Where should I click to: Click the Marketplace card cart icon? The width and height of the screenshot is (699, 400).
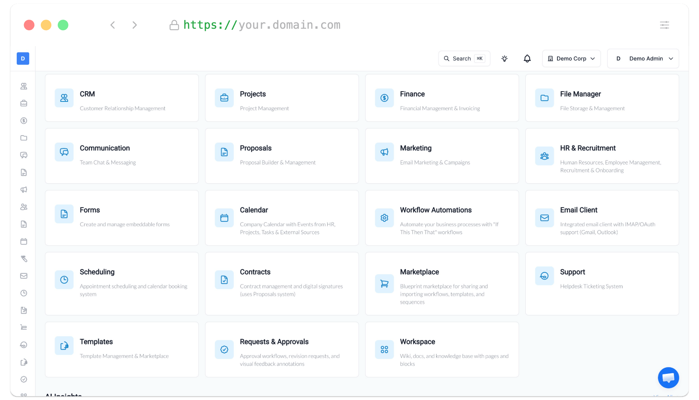[x=384, y=284]
